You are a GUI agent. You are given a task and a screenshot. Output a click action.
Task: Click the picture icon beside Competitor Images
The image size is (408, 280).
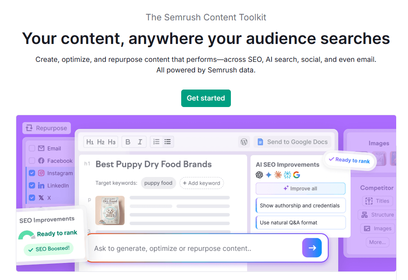[x=367, y=229]
